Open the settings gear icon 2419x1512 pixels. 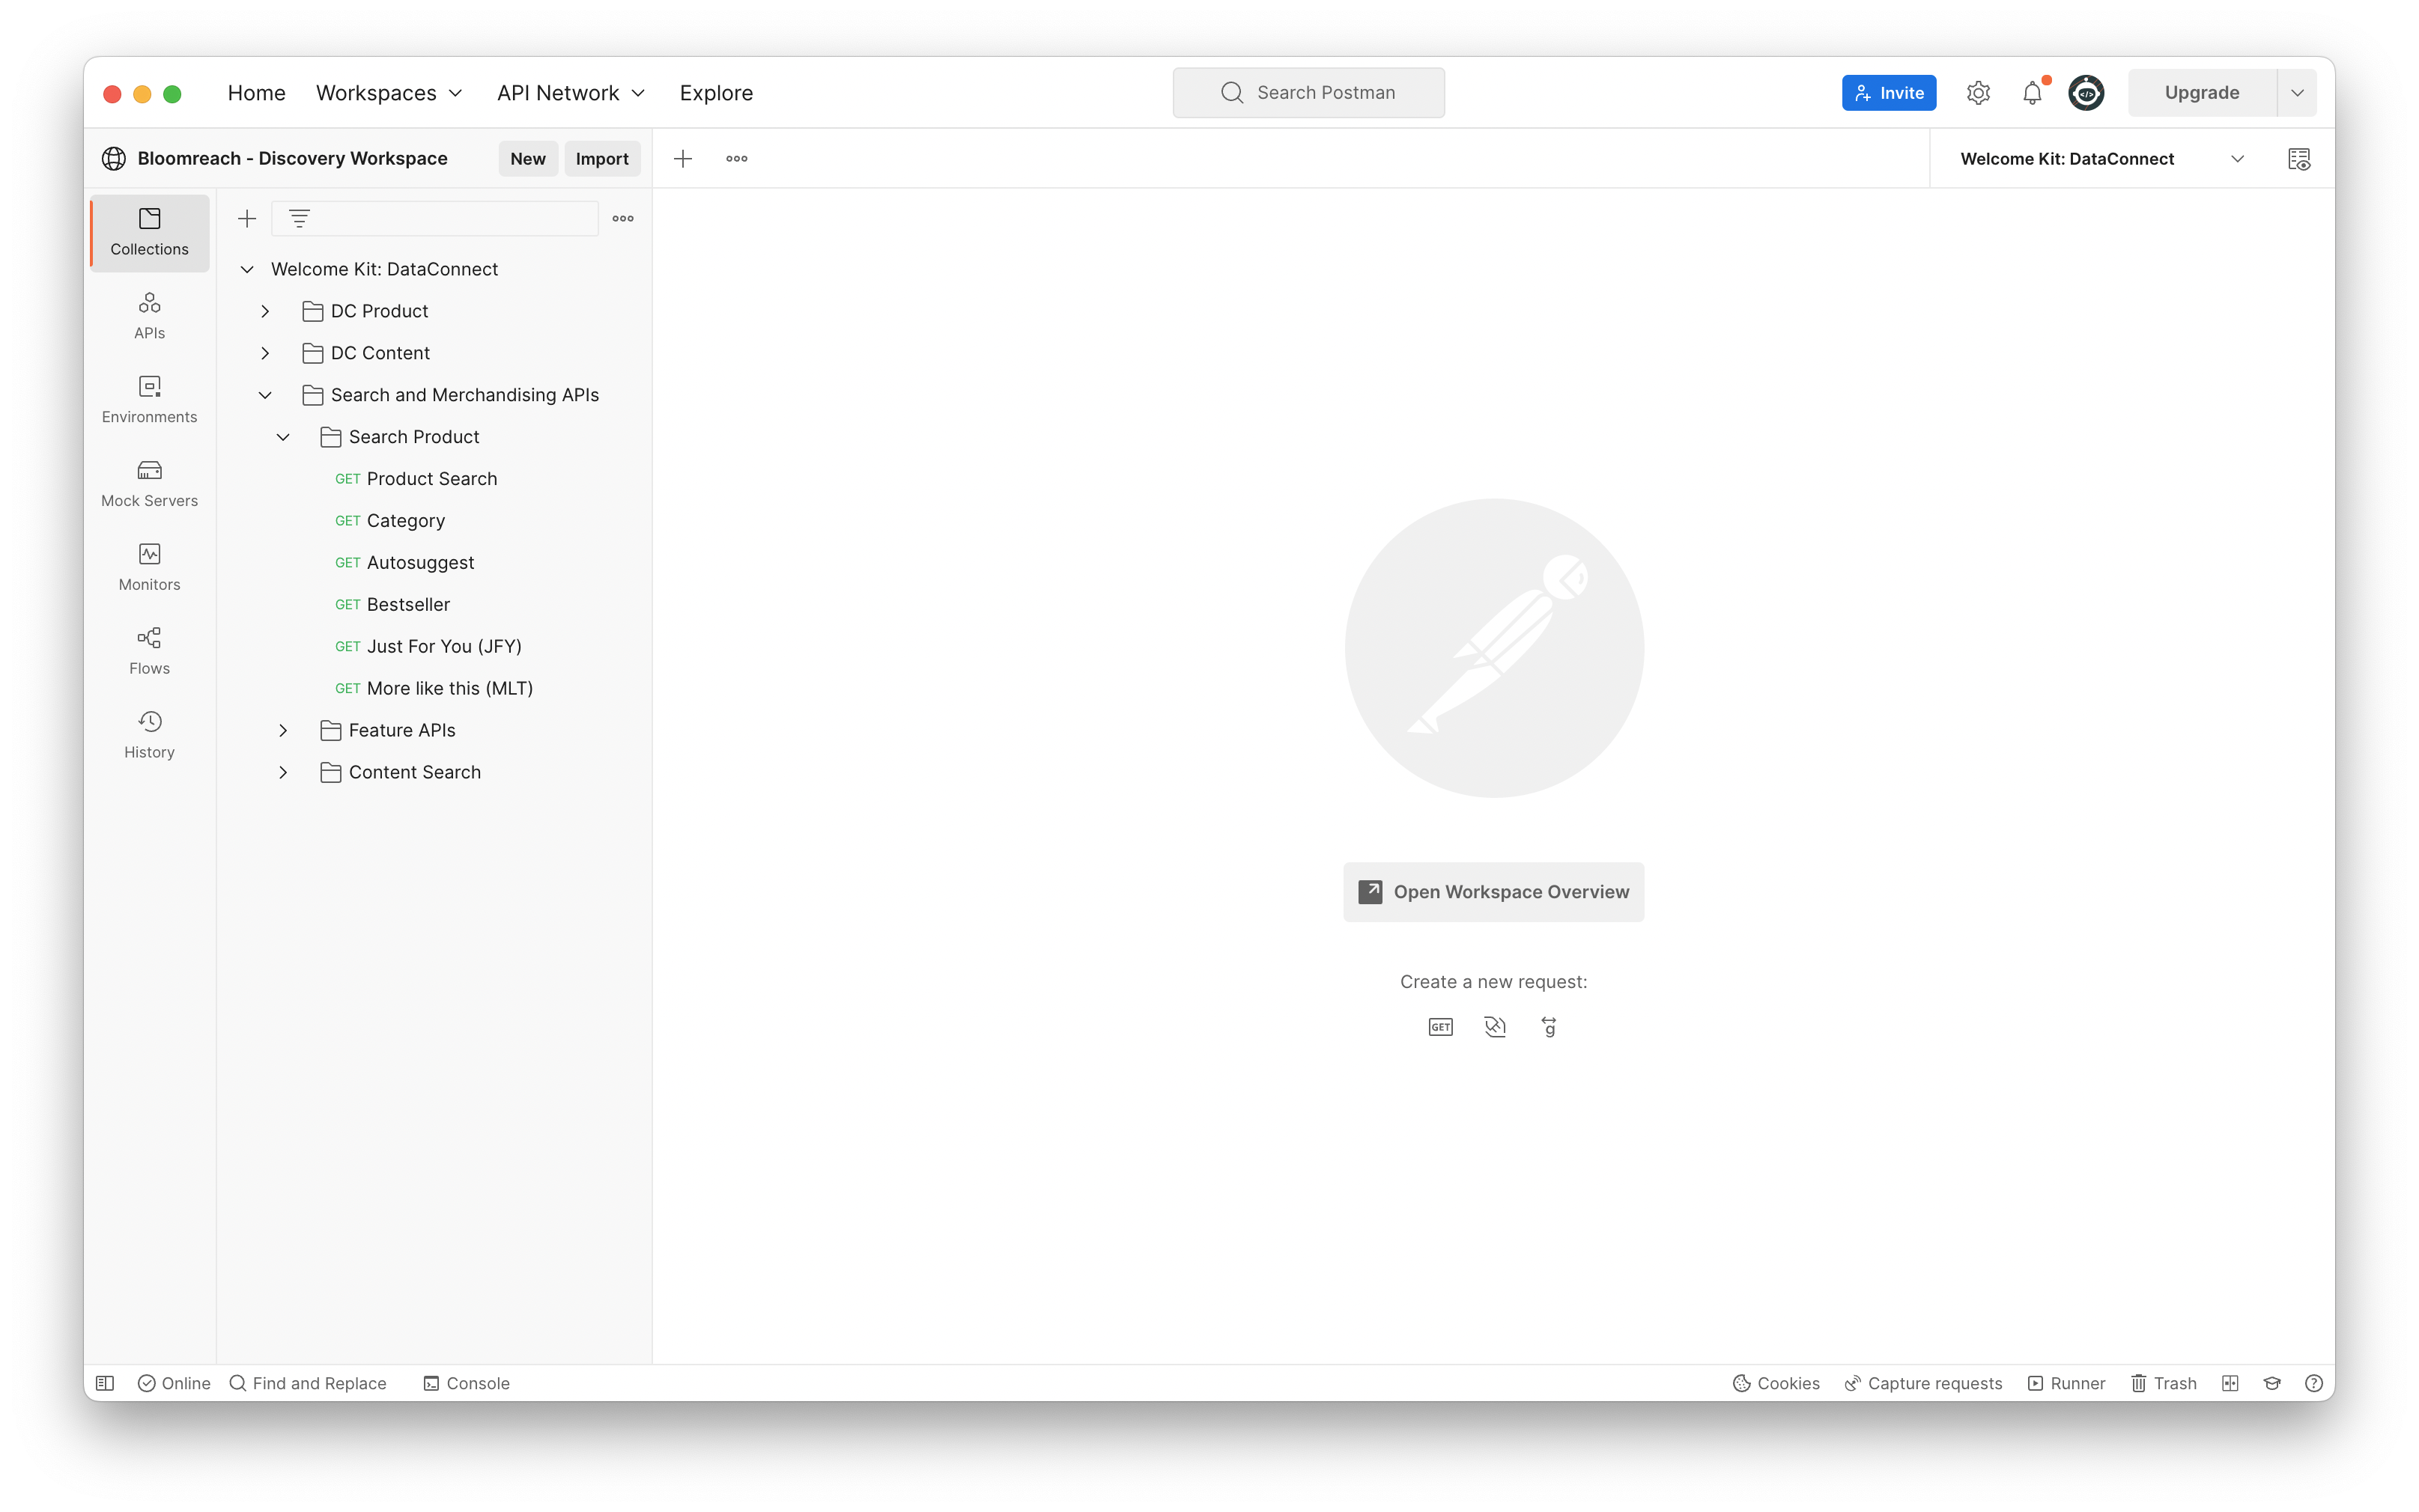(1978, 93)
